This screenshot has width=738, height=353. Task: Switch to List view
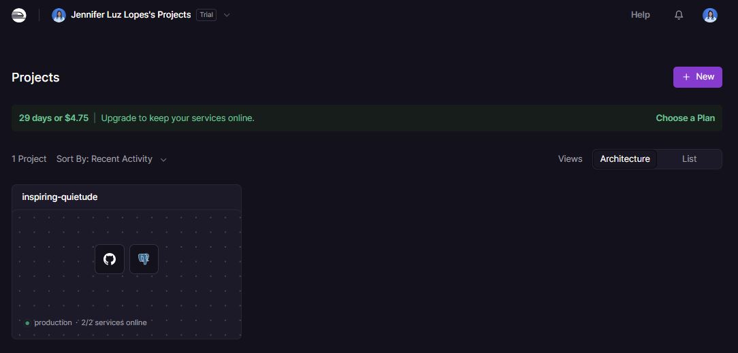point(689,159)
